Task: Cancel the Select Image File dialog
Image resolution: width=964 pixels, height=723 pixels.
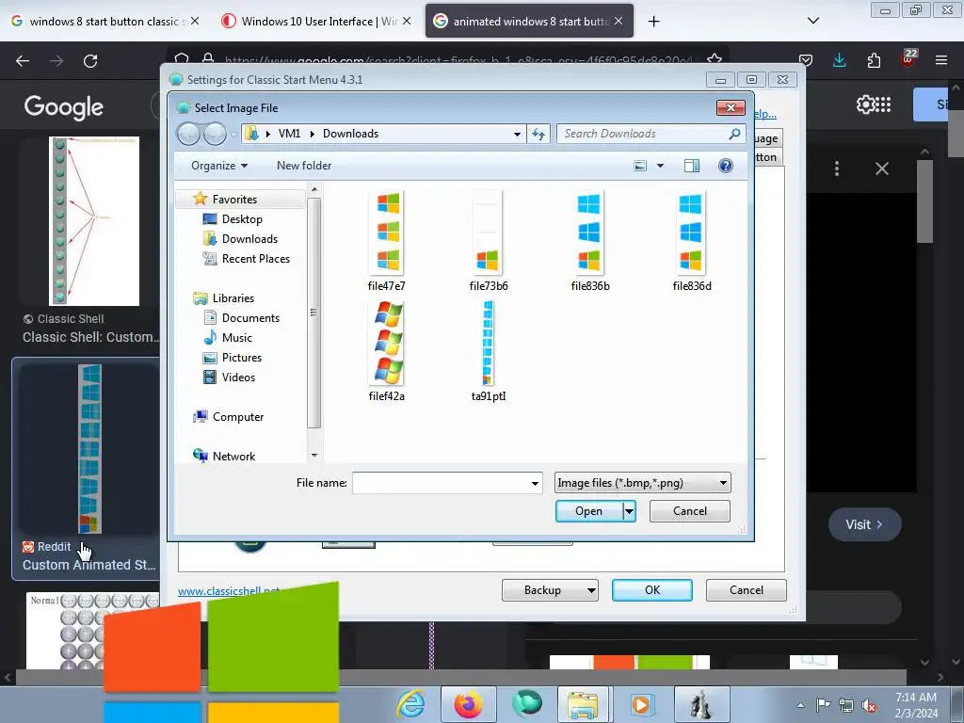Action: [x=690, y=511]
